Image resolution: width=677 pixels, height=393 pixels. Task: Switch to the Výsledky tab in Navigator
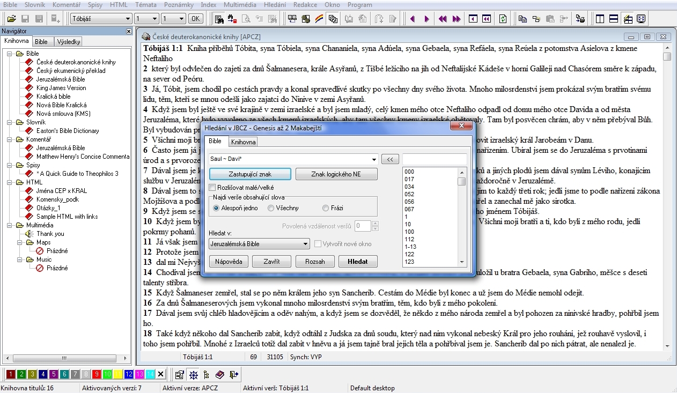point(69,41)
